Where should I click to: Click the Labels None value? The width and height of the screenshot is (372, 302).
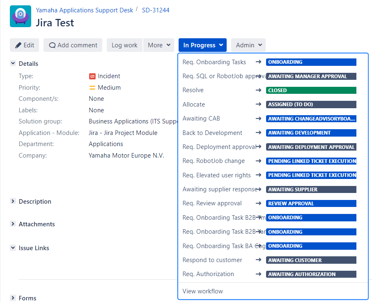click(x=96, y=110)
